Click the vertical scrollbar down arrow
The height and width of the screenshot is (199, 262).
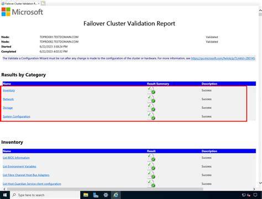pos(260,183)
